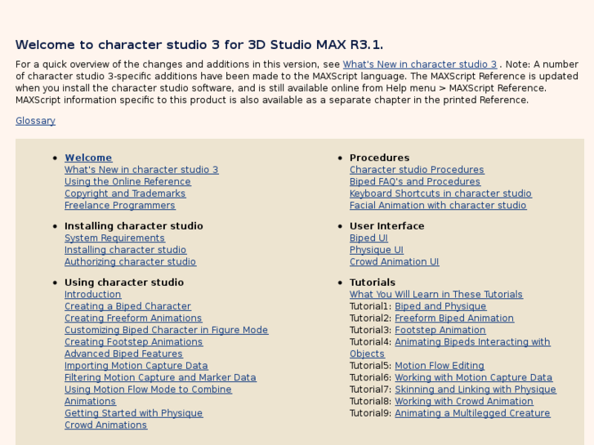This screenshot has width=594, height=445.
Task: Click the Procedures section heading
Action: click(x=380, y=158)
